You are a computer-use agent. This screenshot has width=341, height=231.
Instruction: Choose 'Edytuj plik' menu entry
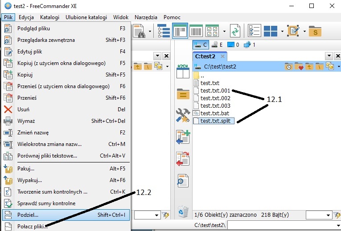click(66, 52)
